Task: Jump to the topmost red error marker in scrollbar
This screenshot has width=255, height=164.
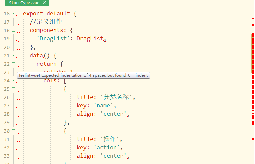Action: point(253,18)
